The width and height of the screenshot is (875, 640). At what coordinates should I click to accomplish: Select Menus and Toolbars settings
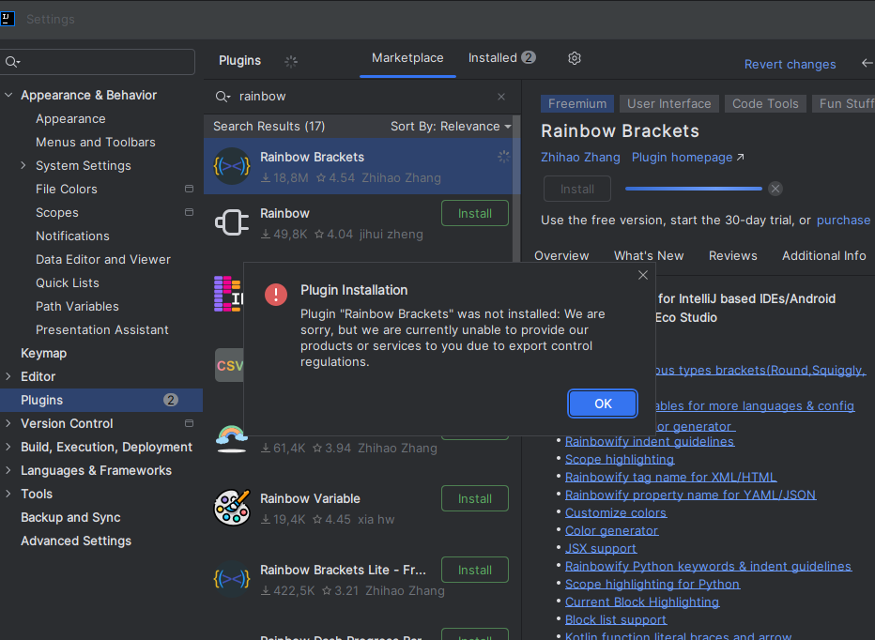tap(96, 143)
